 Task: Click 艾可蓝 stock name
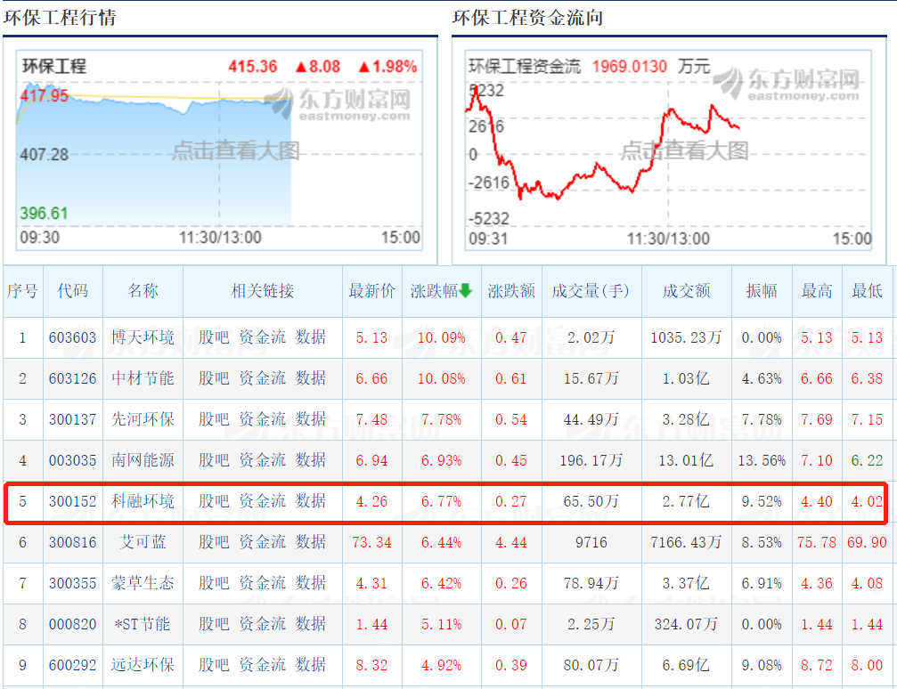tap(143, 542)
